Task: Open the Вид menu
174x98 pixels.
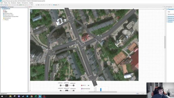Action: [9, 3]
